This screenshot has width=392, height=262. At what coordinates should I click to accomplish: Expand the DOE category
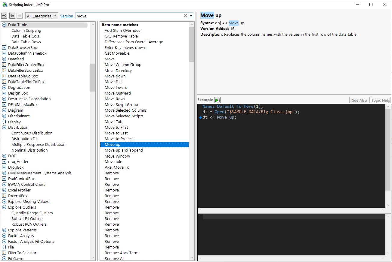[x=4, y=156]
